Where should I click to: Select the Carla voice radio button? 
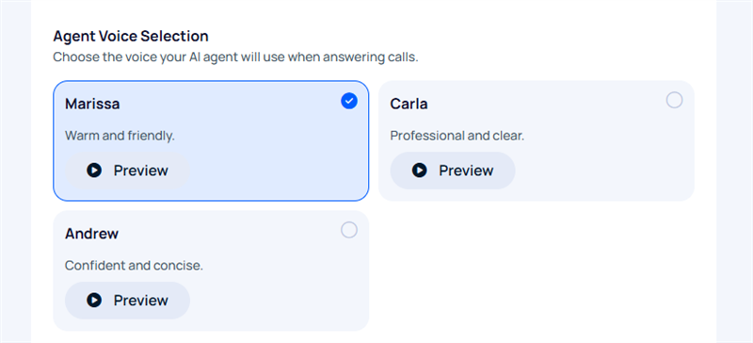point(674,101)
